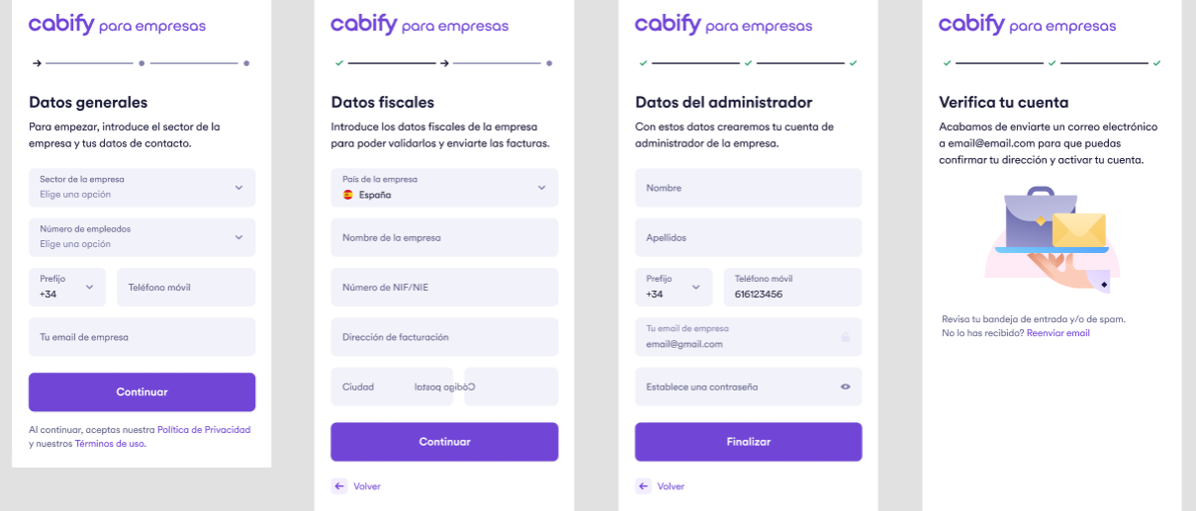The width and height of the screenshot is (1196, 511).
Task: Click the arrow step indicator in Datos generales
Action: (x=37, y=63)
